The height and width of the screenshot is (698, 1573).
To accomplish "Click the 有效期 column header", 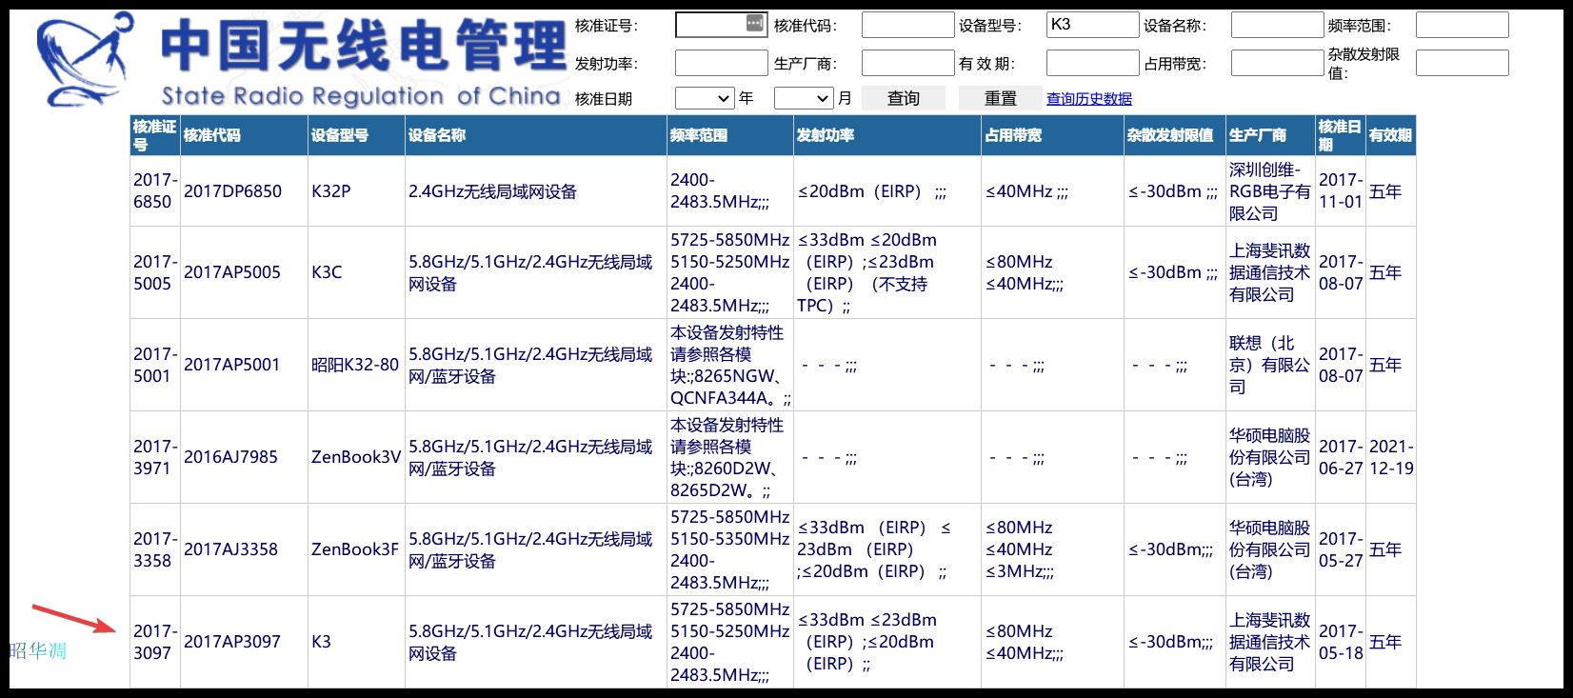I will 1390,135.
